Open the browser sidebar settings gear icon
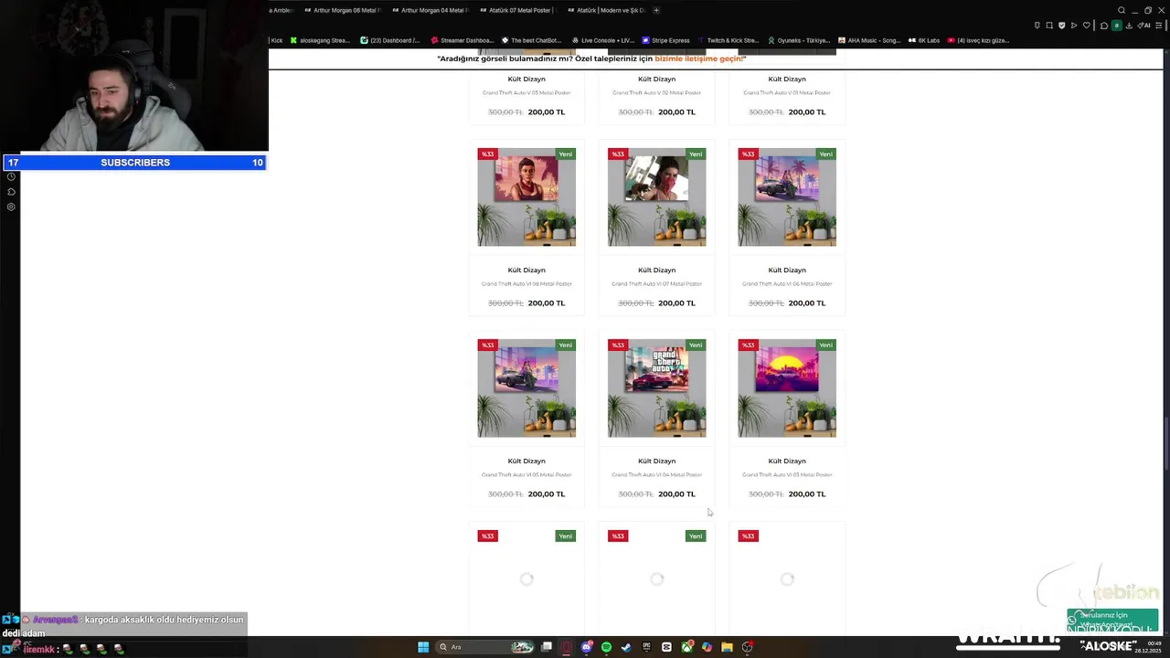 (x=11, y=207)
